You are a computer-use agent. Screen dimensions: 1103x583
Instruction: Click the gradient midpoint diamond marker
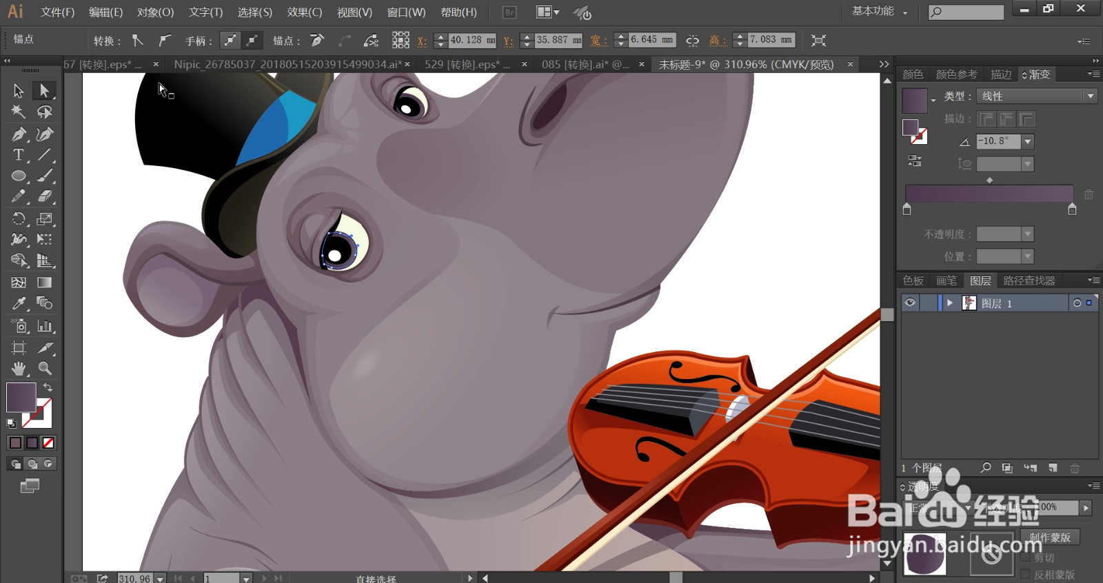click(x=989, y=181)
